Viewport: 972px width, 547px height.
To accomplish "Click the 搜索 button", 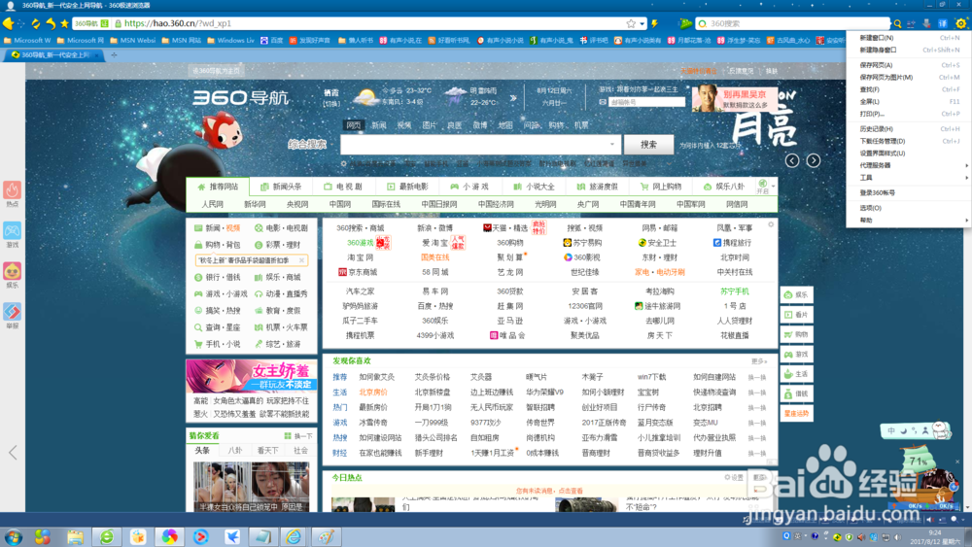I will (648, 145).
